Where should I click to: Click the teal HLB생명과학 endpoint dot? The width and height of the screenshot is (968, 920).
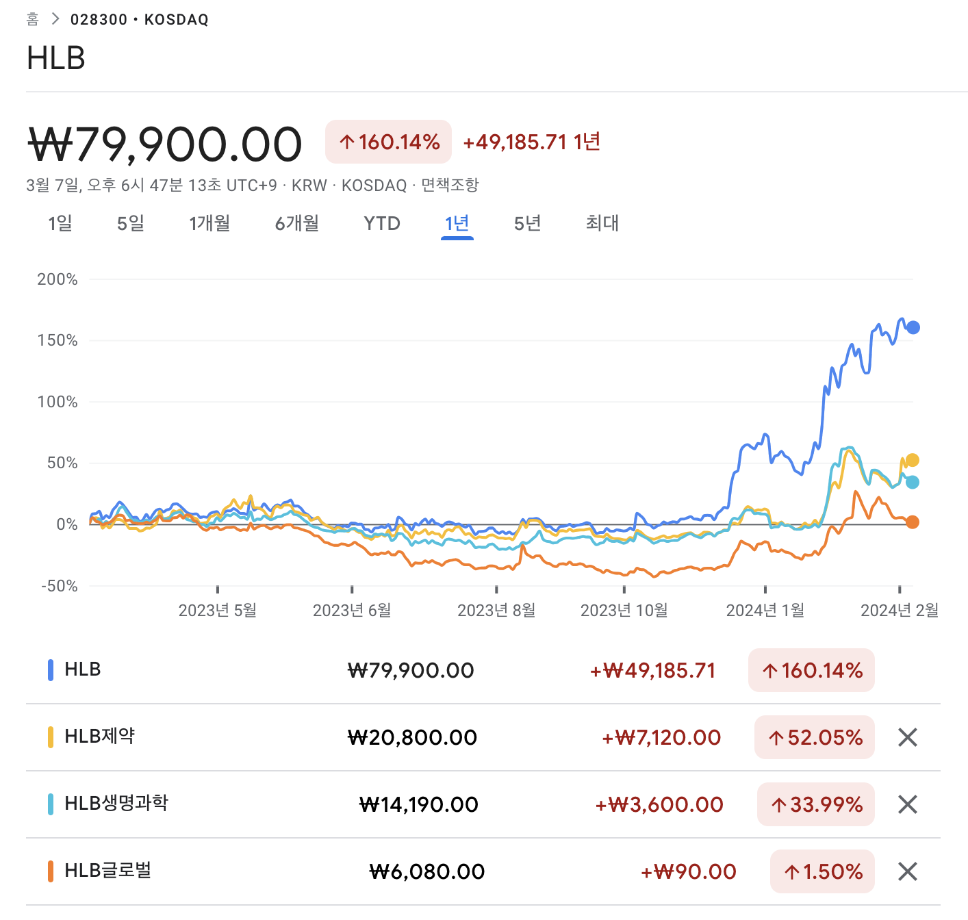pyautogui.click(x=912, y=482)
